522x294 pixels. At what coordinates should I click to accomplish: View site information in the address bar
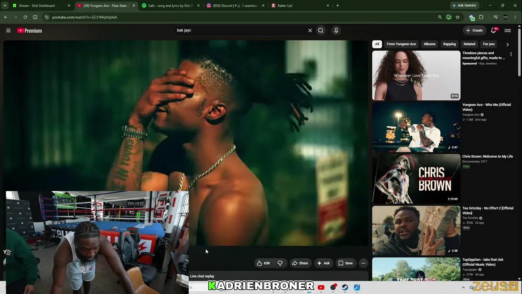pos(46,17)
